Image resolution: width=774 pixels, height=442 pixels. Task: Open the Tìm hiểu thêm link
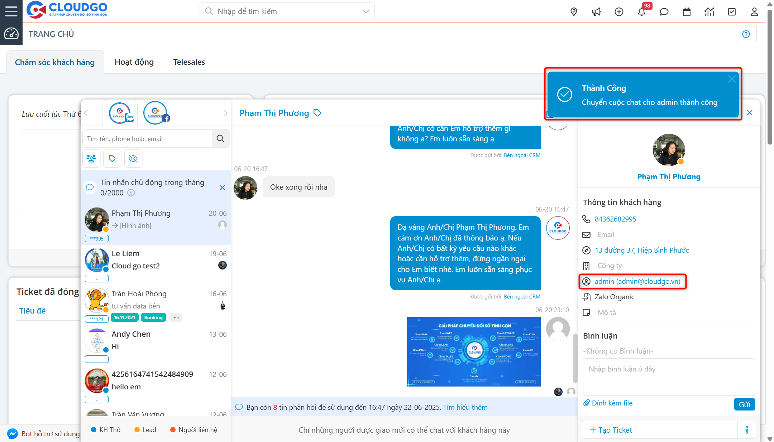tap(465, 407)
